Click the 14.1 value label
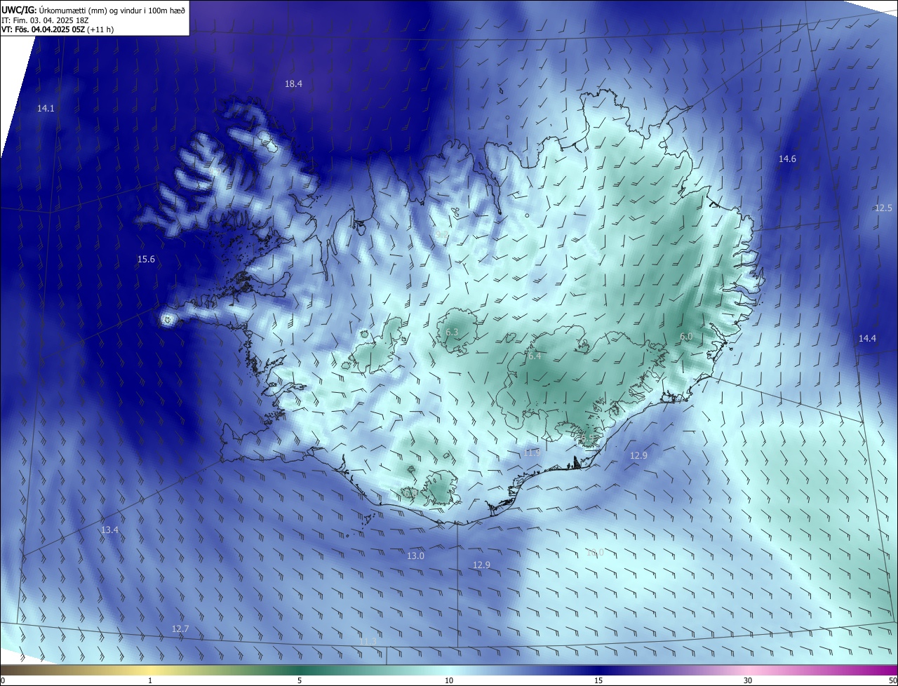This screenshot has height=686, width=898. 46,108
